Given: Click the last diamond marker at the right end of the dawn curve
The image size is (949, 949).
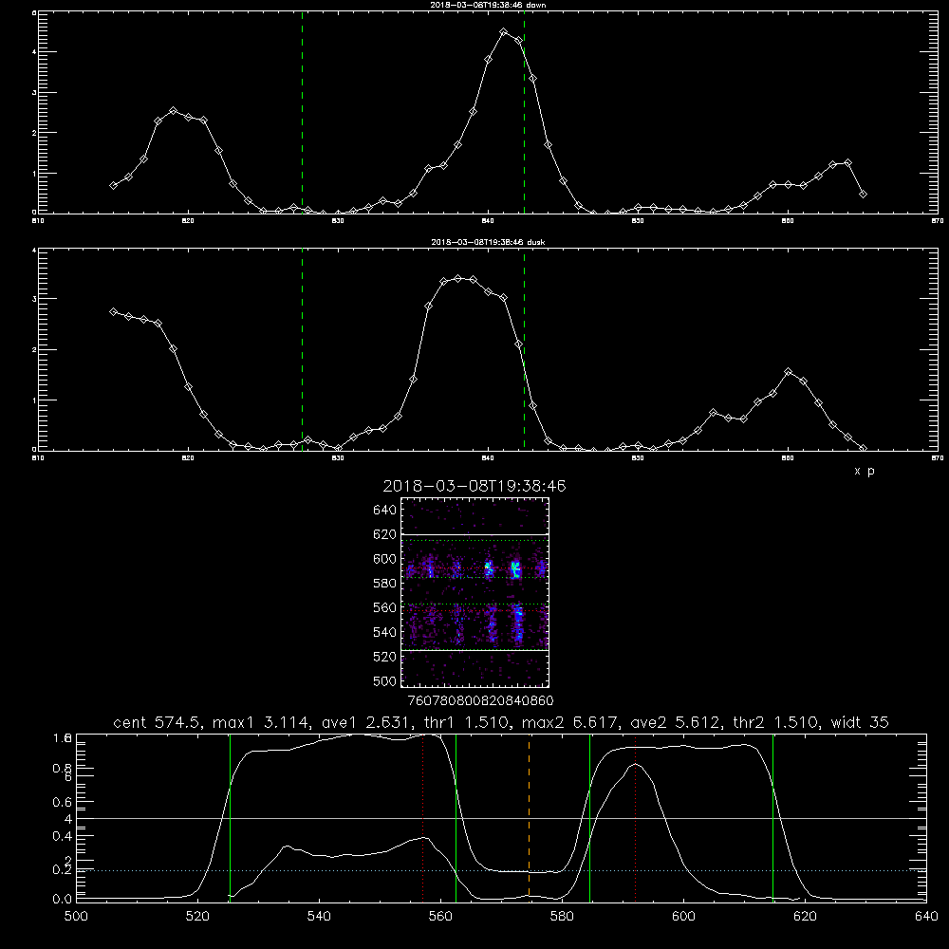Looking at the screenshot, I should (x=863, y=195).
